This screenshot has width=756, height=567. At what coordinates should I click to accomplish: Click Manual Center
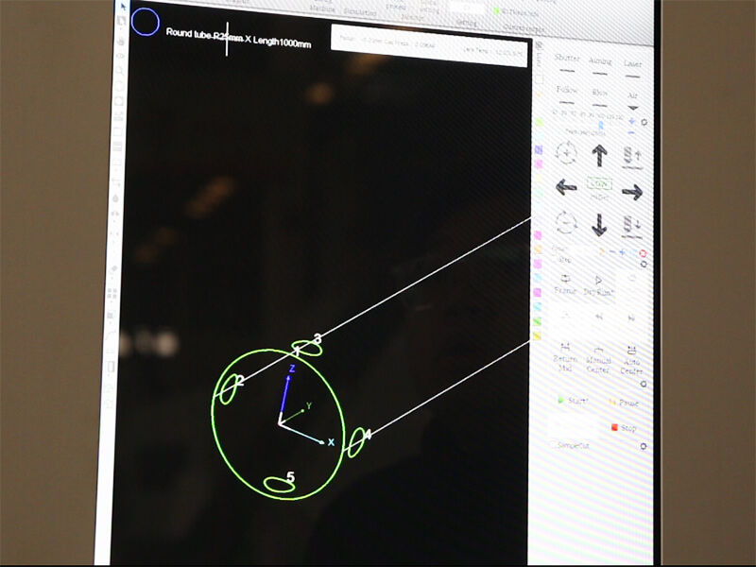tap(598, 360)
